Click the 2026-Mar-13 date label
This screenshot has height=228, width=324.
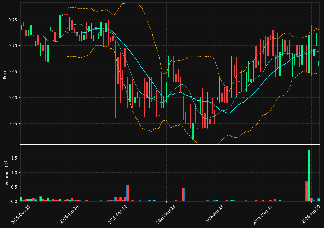click(166, 214)
